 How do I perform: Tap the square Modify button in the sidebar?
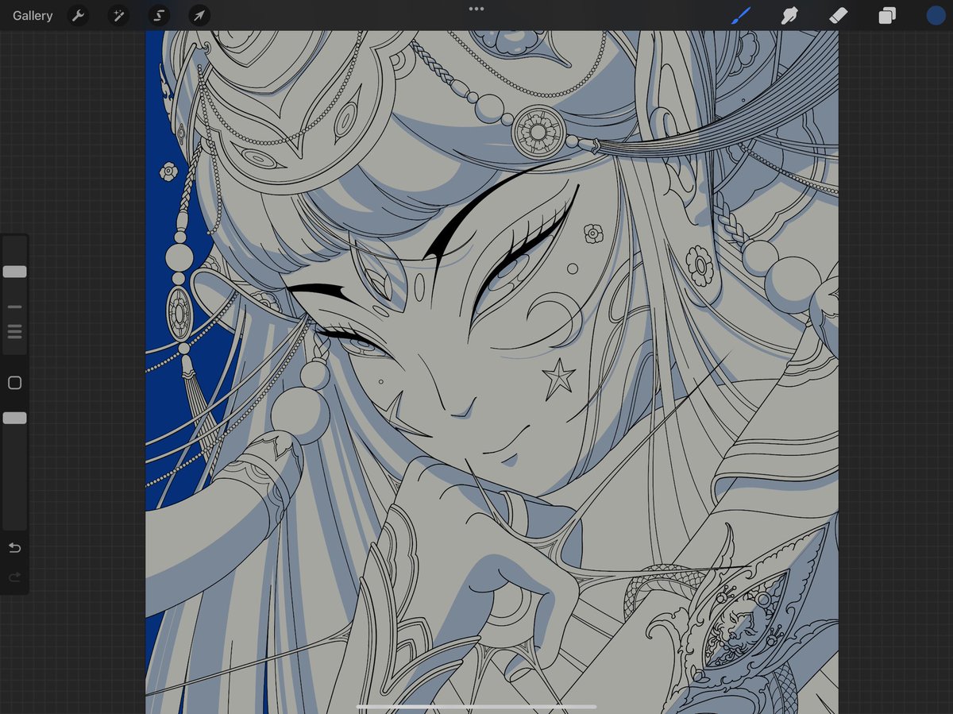(x=14, y=383)
